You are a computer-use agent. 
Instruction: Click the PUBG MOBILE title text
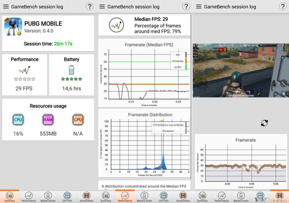click(43, 24)
